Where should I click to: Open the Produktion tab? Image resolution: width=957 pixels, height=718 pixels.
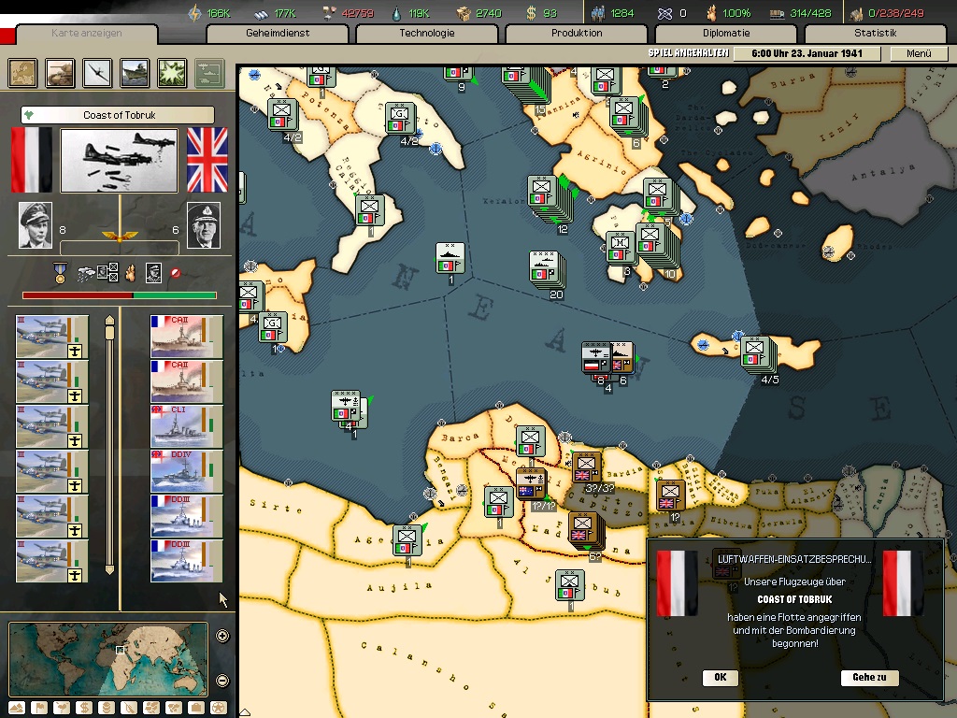click(577, 33)
